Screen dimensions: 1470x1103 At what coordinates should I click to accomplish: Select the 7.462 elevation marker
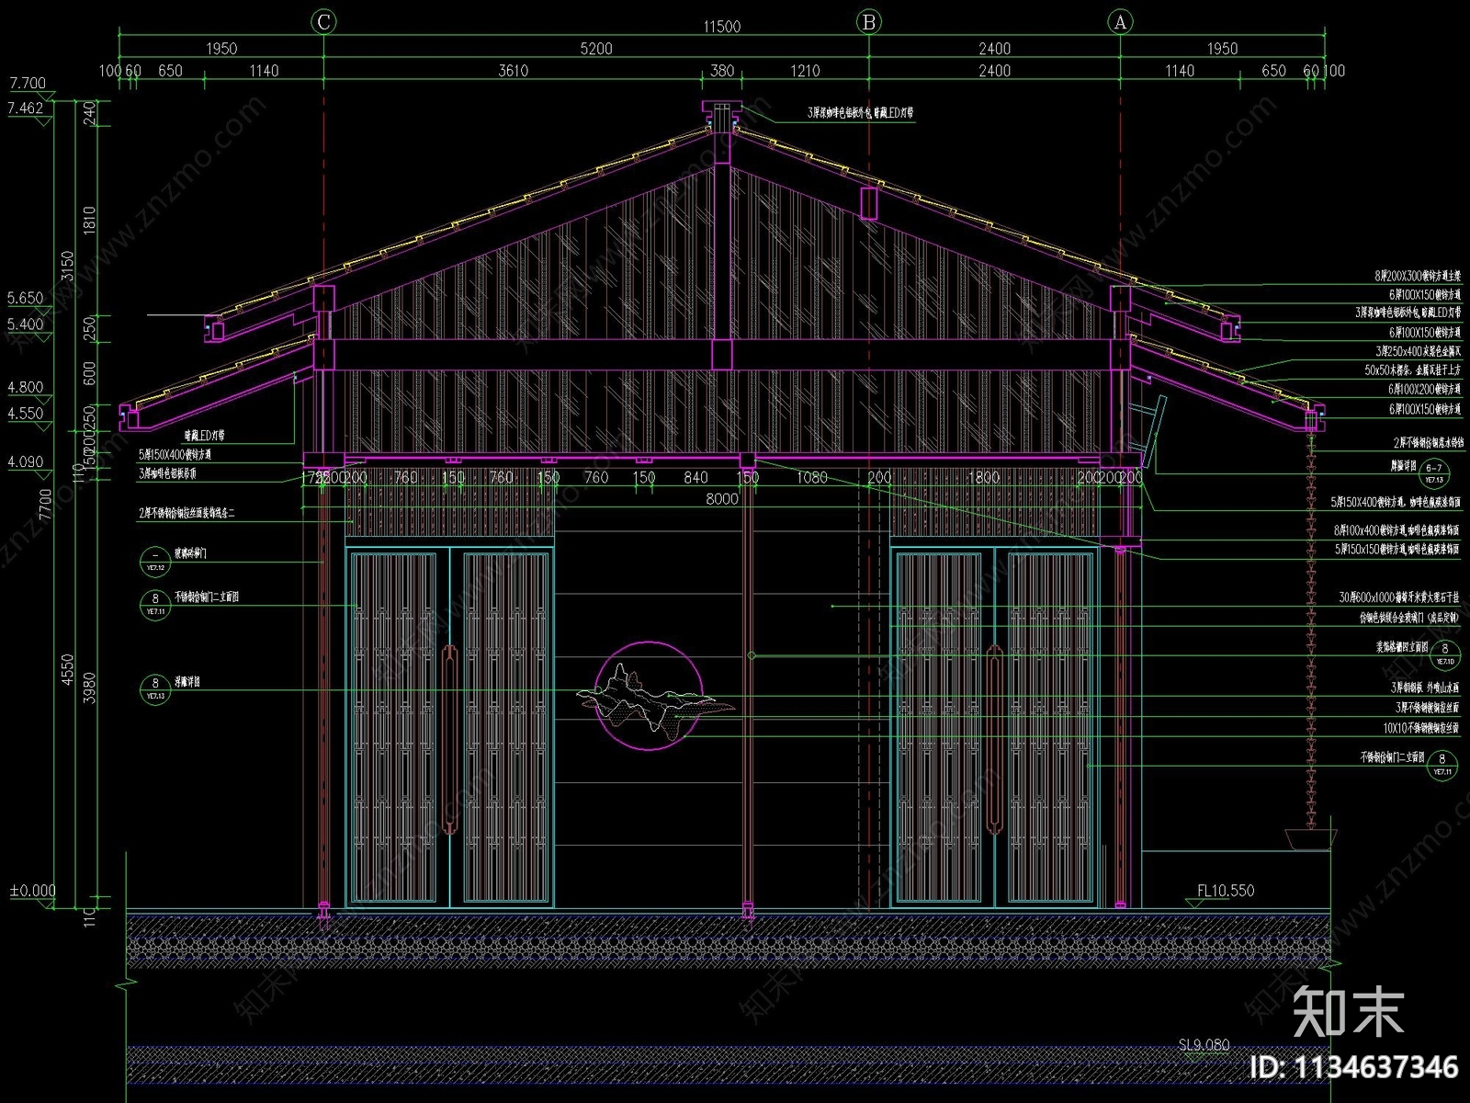26,108
